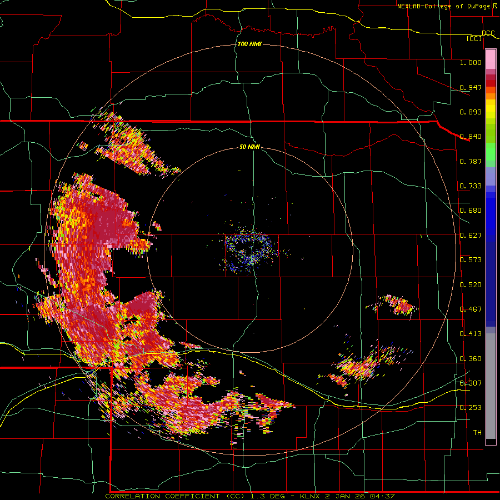This screenshot has height=500, width=500.
Task: Select the 0.680 scale value
Action: tap(471, 211)
